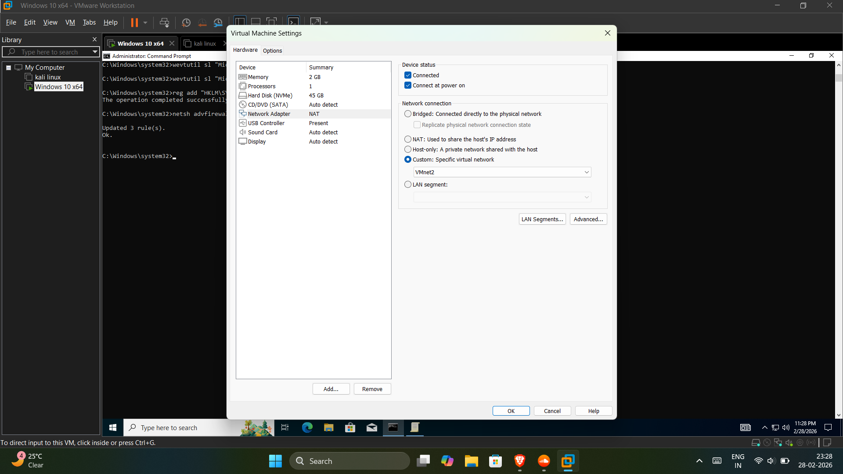The width and height of the screenshot is (843, 474).
Task: Open the Edit menu
Action: pyautogui.click(x=30, y=22)
